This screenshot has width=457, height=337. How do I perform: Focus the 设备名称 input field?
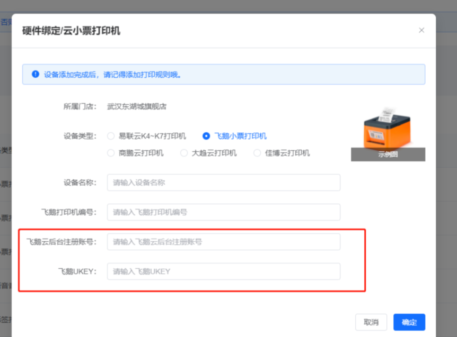tap(224, 183)
